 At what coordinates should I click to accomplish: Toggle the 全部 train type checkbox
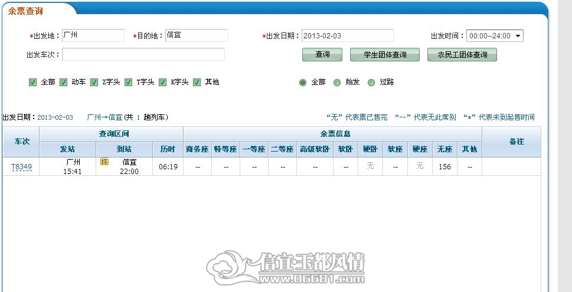point(33,83)
